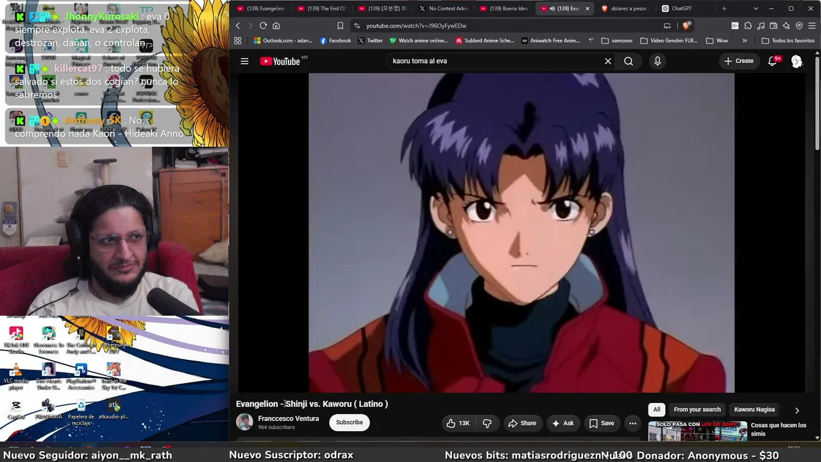Image resolution: width=821 pixels, height=462 pixels.
Task: Subscribe to Franccesco Ventura
Action: tap(350, 422)
